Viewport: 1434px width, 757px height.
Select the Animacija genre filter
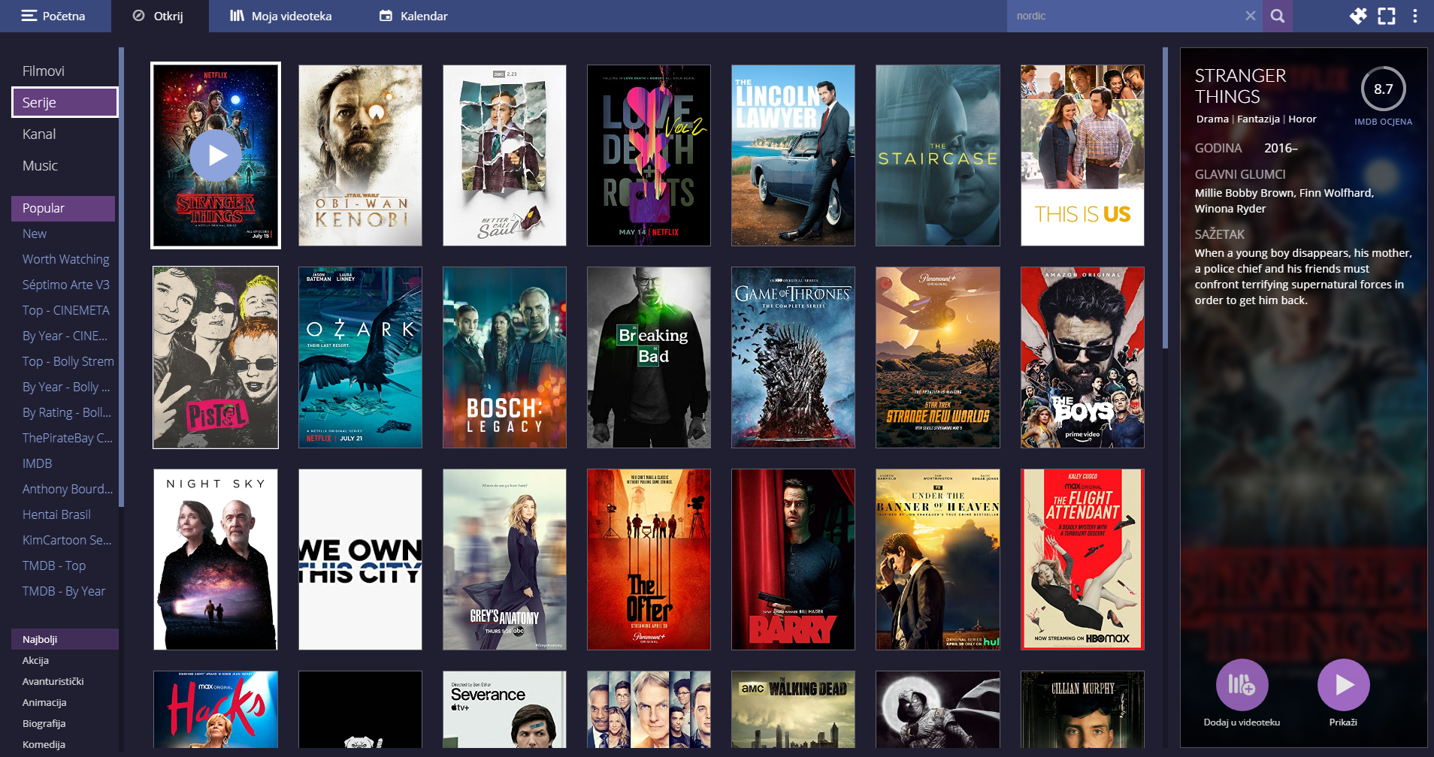(65, 702)
